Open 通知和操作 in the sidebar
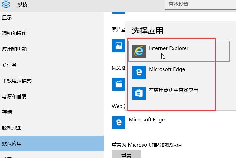This screenshot has width=236, height=158. click(52, 33)
